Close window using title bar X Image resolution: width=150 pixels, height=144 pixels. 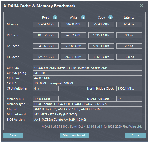142,5
